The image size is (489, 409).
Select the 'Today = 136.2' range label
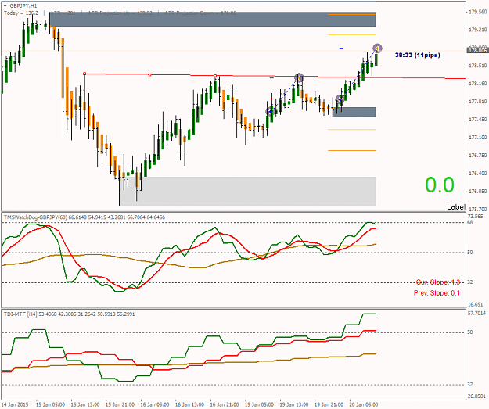21,13
